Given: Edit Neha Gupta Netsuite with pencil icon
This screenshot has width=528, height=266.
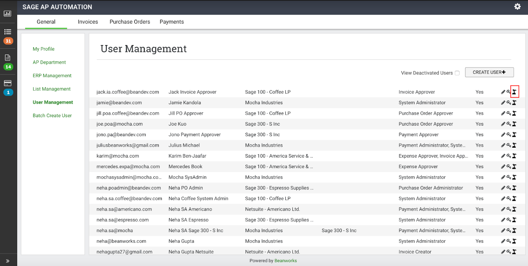Looking at the screenshot, I should tap(503, 252).
